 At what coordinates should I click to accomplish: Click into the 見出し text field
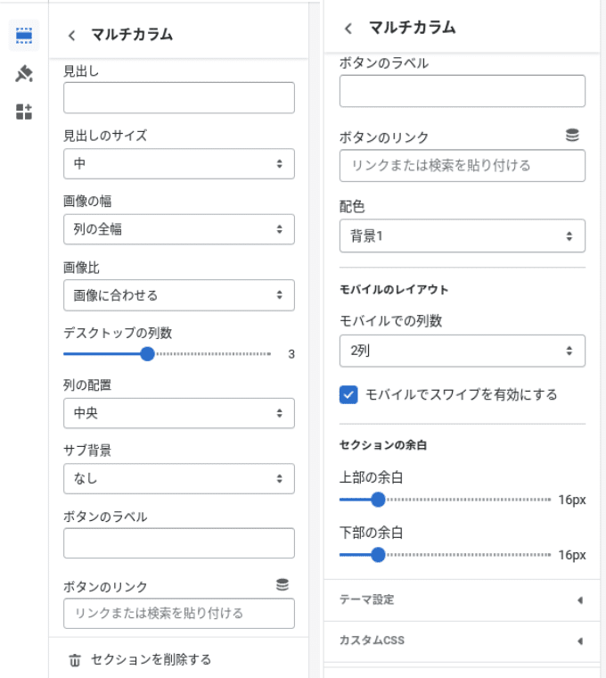tap(179, 98)
